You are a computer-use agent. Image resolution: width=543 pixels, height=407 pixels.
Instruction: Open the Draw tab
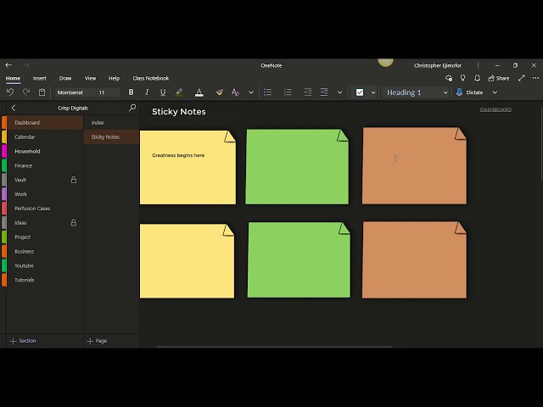65,78
